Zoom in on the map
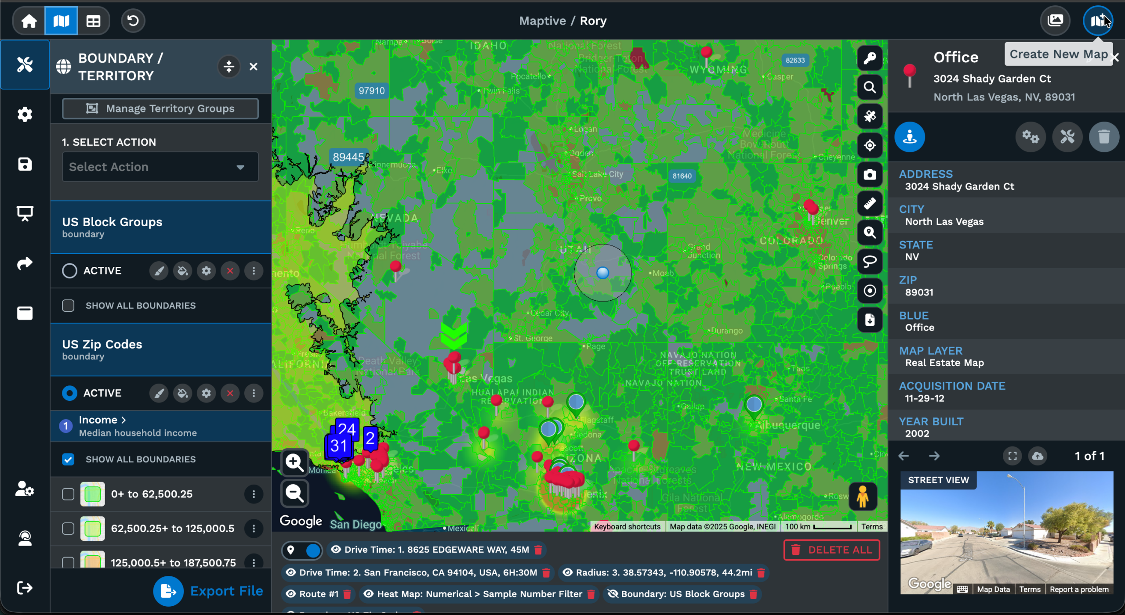This screenshot has height=615, width=1125. (294, 462)
